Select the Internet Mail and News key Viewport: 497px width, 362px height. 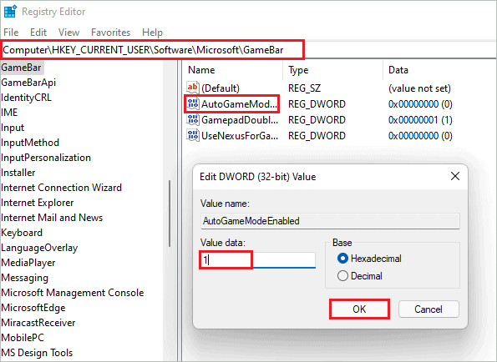coord(52,218)
